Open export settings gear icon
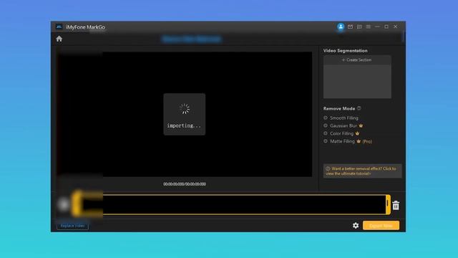 (356, 226)
